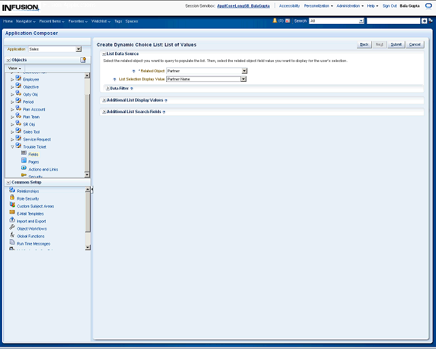
Task: Click the Fields icon under Trouble Ticket
Action: (24, 154)
